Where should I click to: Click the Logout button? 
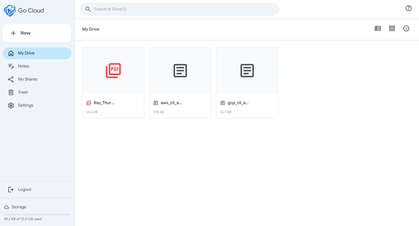coord(24,189)
